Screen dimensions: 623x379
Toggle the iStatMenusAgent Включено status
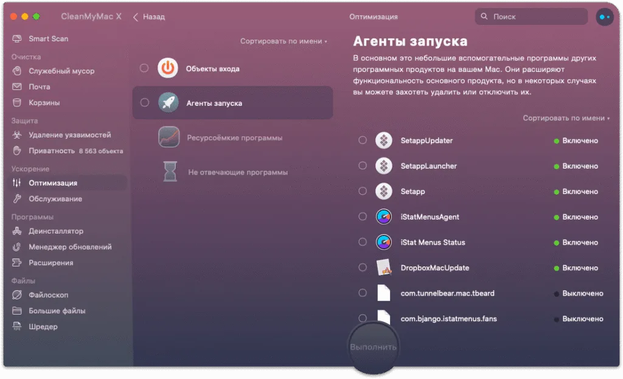point(576,217)
